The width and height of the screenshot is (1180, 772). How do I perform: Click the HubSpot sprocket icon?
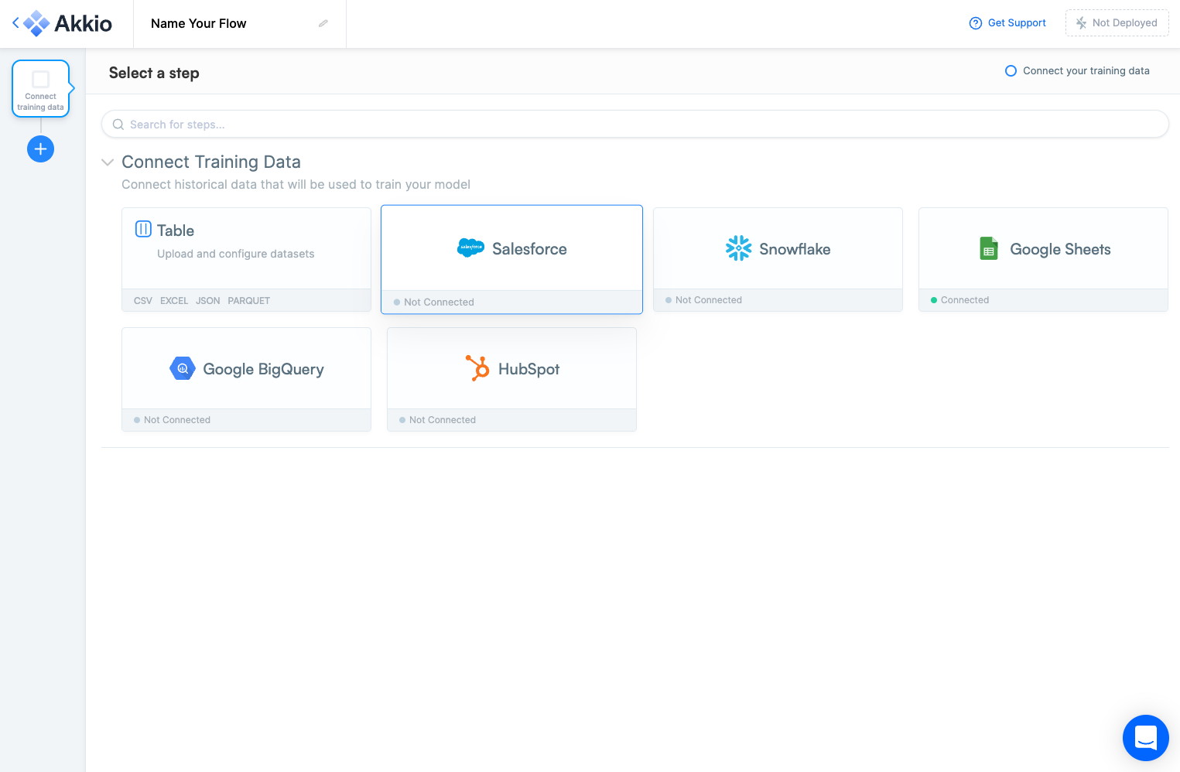(x=477, y=368)
